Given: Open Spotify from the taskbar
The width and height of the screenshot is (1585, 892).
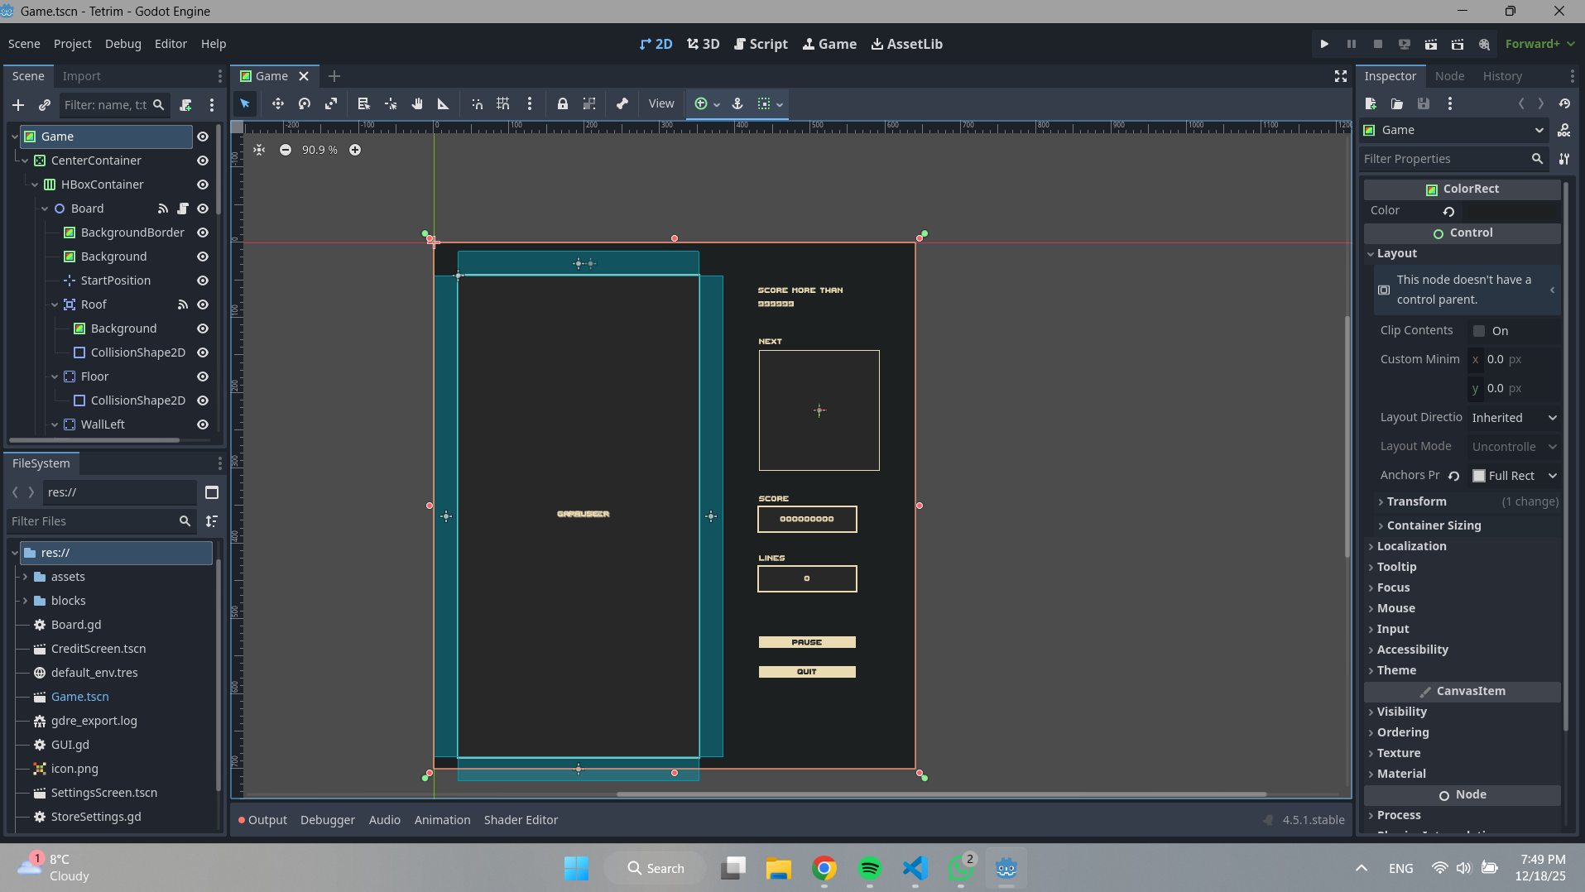Looking at the screenshot, I should [869, 868].
